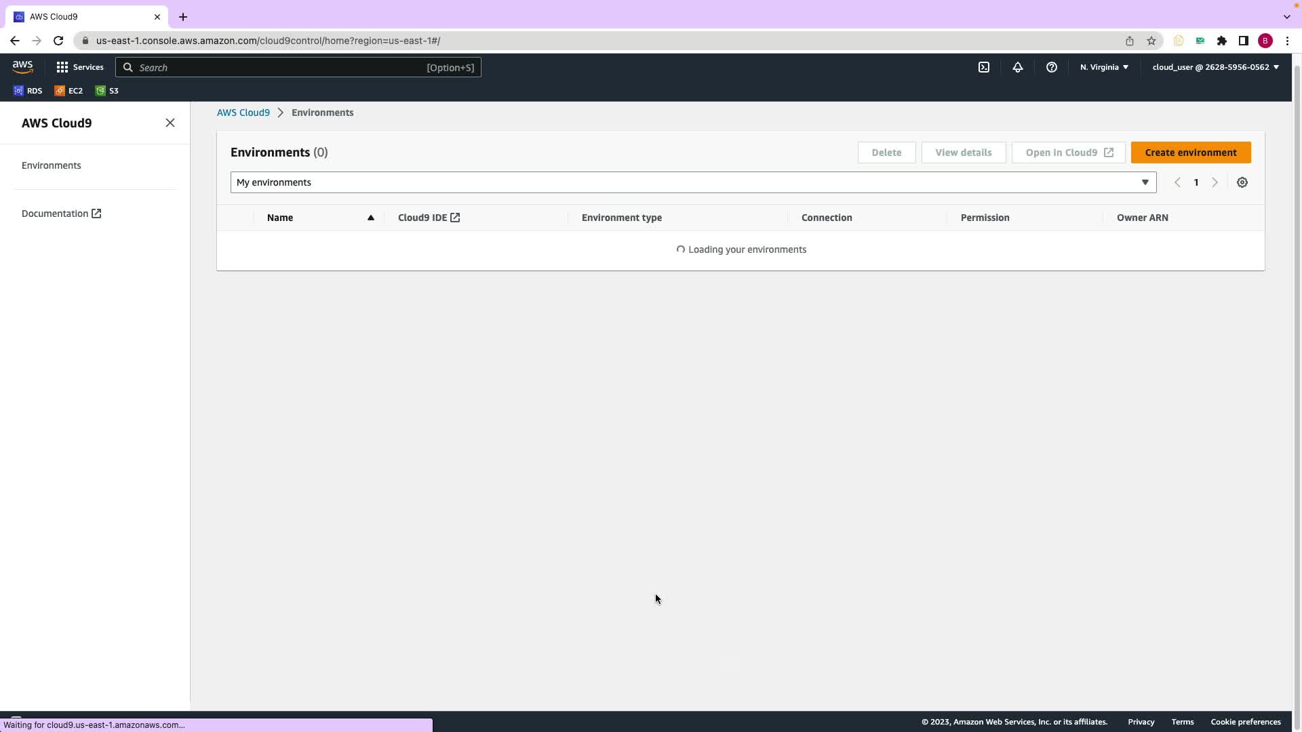Reload the page in browser
This screenshot has height=732, width=1302.
[58, 41]
